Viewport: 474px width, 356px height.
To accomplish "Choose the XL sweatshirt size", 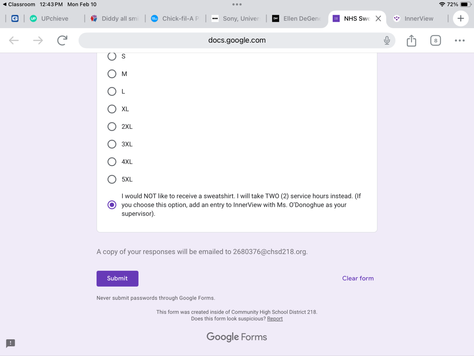I will pos(112,109).
